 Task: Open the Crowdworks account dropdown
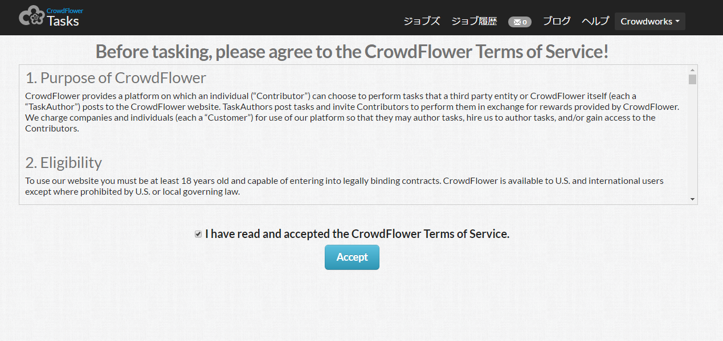pyautogui.click(x=650, y=22)
